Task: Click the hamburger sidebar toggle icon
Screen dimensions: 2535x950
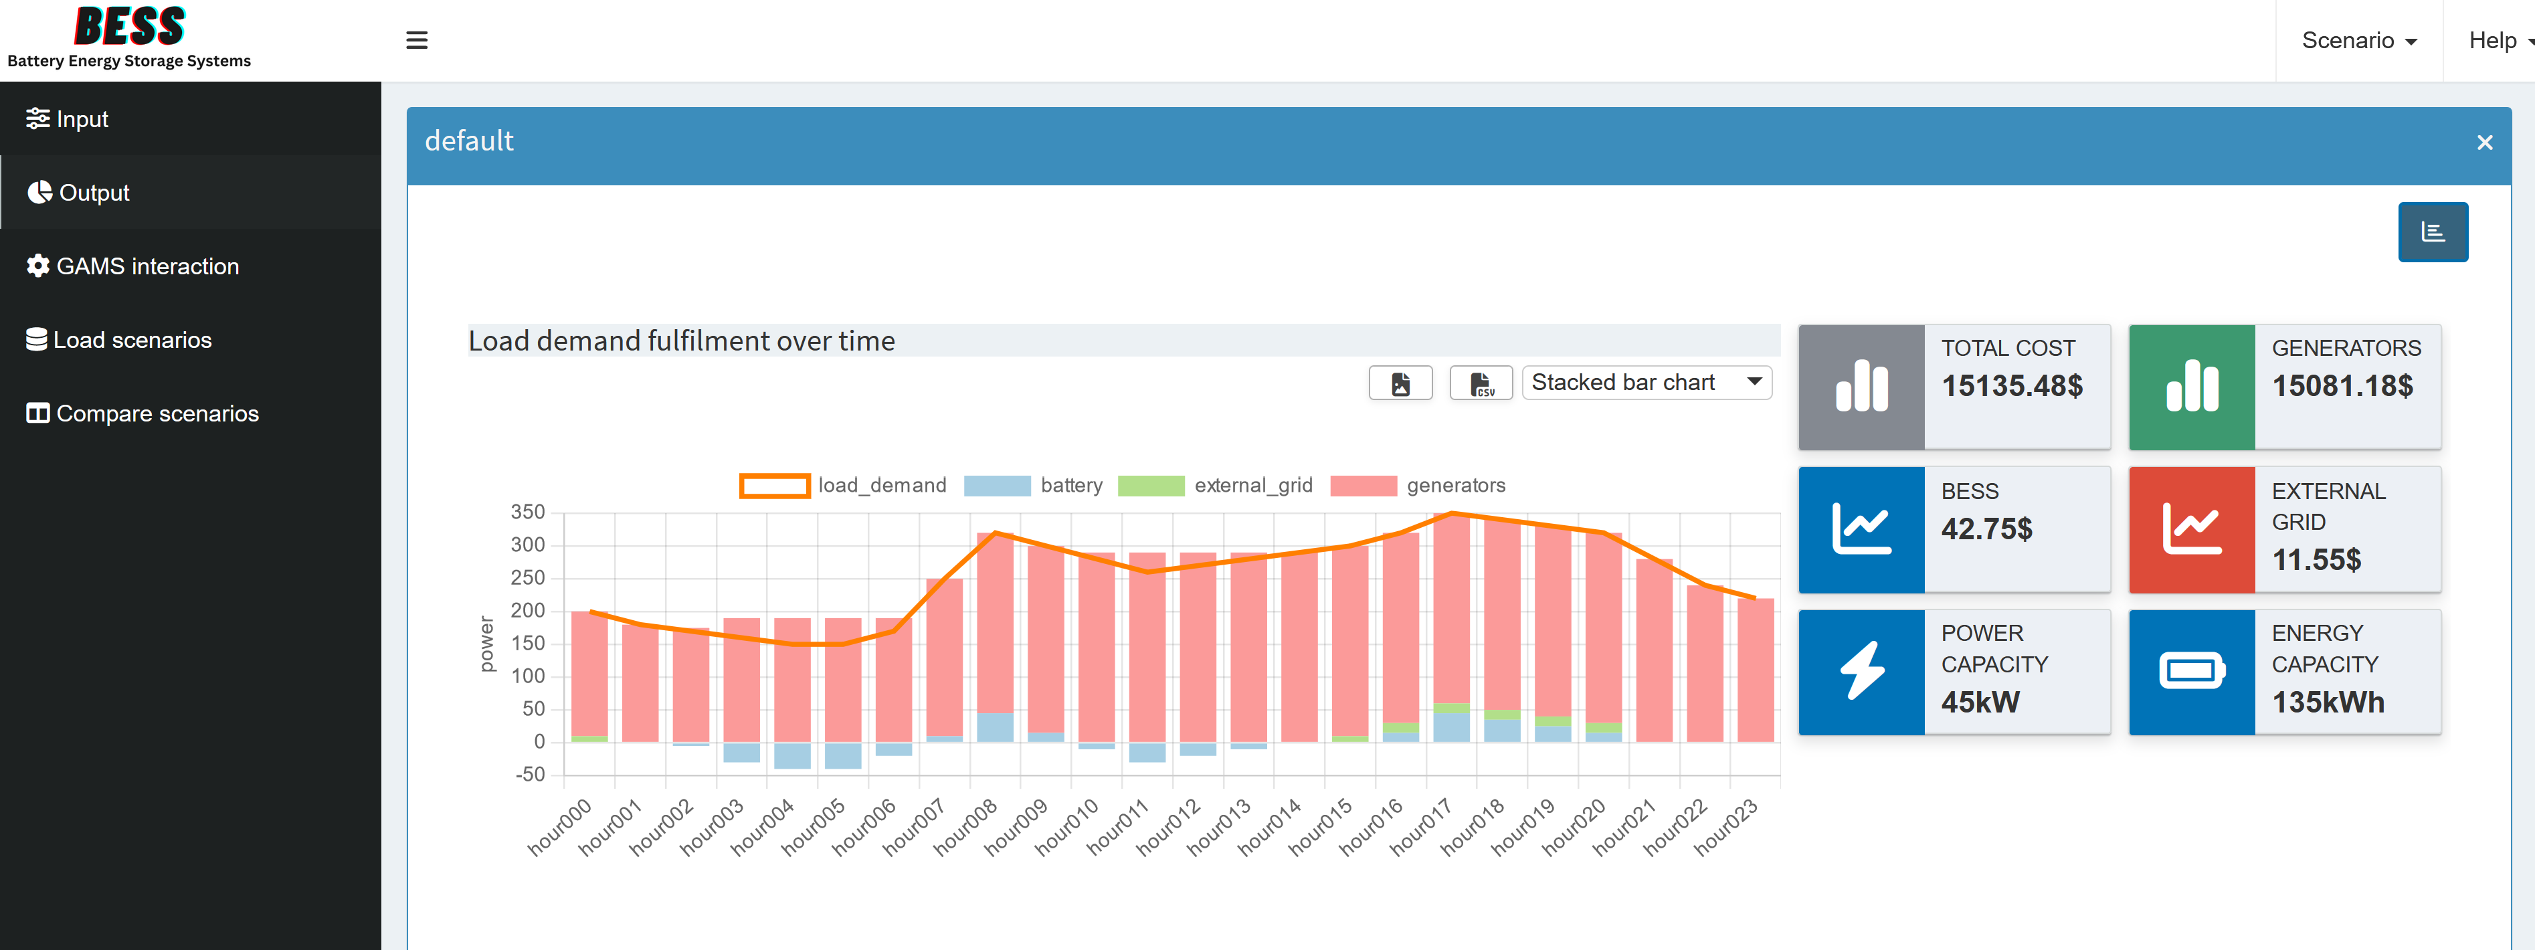Action: click(x=416, y=40)
